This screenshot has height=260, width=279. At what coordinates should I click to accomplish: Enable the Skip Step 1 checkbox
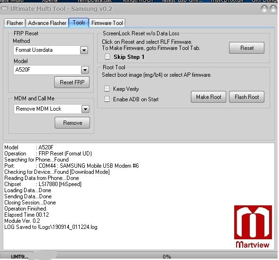(107, 57)
